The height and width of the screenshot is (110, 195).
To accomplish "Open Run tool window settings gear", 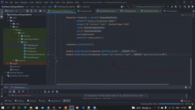I will point(186,87).
